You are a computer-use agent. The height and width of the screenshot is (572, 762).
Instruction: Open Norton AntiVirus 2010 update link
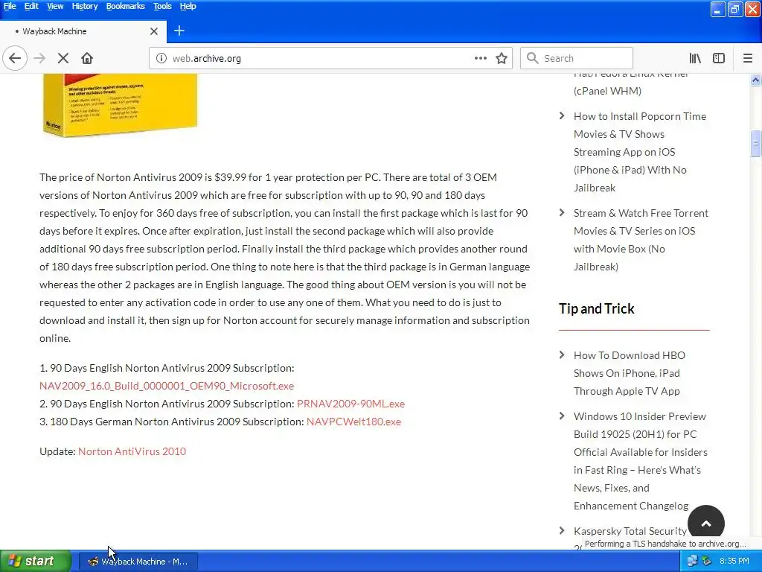click(x=132, y=451)
